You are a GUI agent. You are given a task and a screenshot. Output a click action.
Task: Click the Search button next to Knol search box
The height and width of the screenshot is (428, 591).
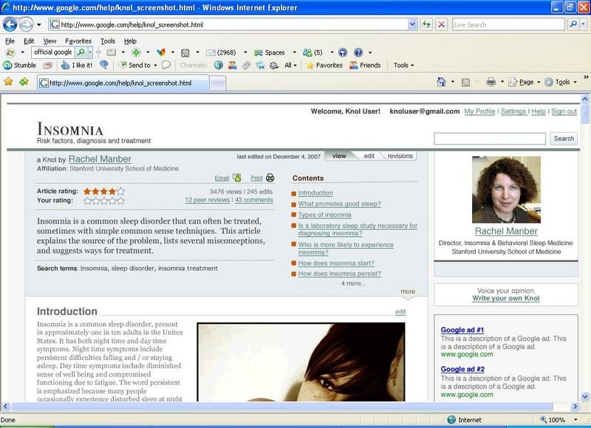coord(564,138)
